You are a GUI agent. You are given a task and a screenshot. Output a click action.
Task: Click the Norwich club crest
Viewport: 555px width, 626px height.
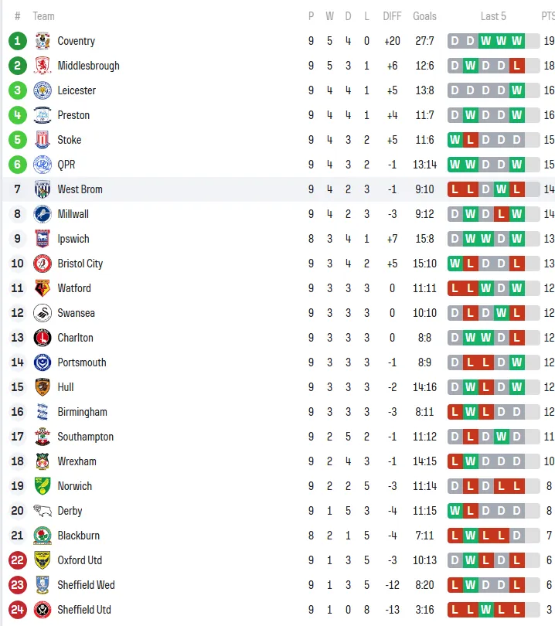point(43,486)
